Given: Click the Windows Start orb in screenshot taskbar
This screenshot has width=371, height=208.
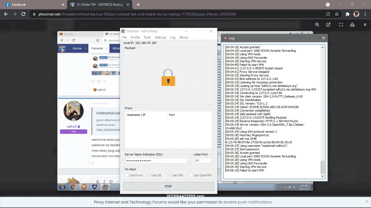Looking at the screenshot, I should pos(62,187).
